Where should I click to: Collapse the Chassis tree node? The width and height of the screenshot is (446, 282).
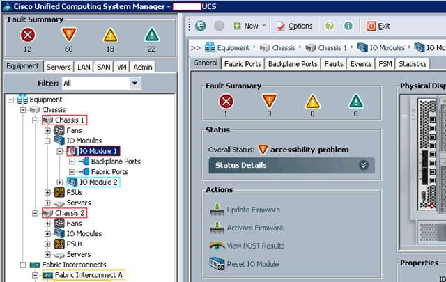point(23,110)
